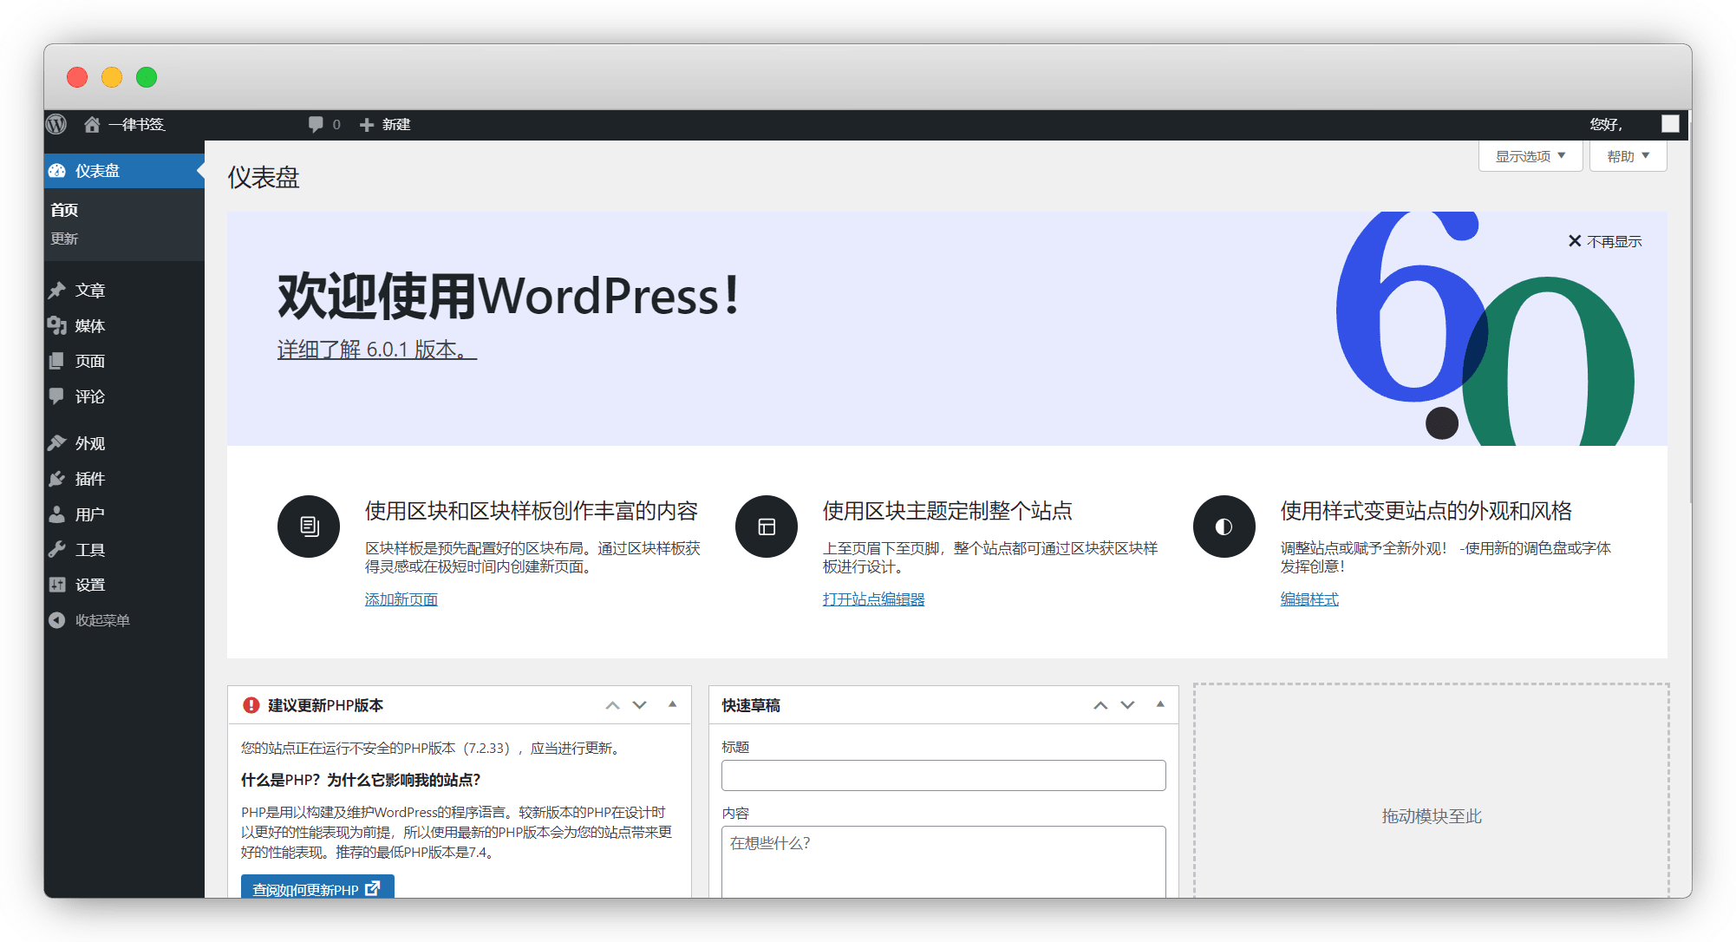Select the 首页 submenu item
Image resolution: width=1736 pixels, height=942 pixels.
[64, 210]
